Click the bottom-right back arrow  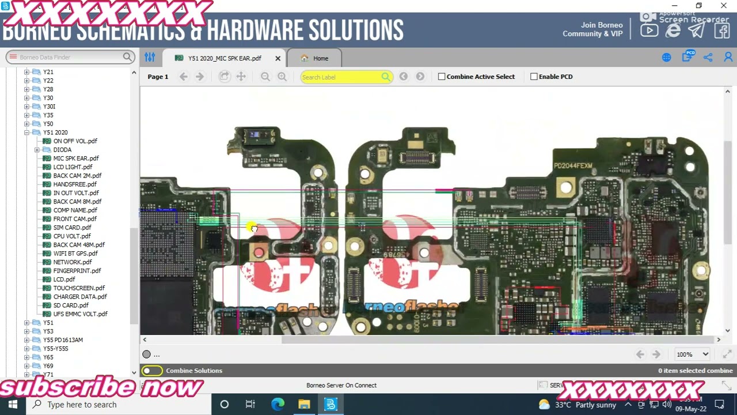(640, 354)
